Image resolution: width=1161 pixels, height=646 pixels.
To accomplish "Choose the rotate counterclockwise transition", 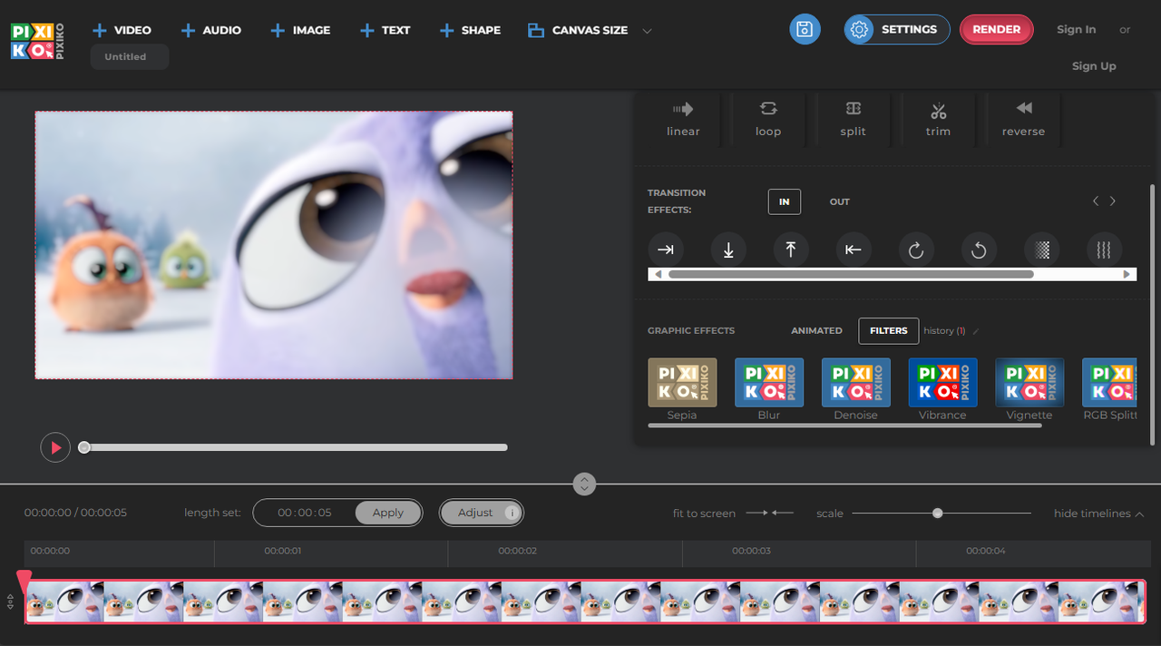I will (979, 250).
